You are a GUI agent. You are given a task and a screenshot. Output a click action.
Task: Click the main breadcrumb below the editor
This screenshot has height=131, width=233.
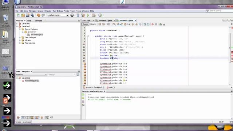pyautogui.click(x=111, y=87)
